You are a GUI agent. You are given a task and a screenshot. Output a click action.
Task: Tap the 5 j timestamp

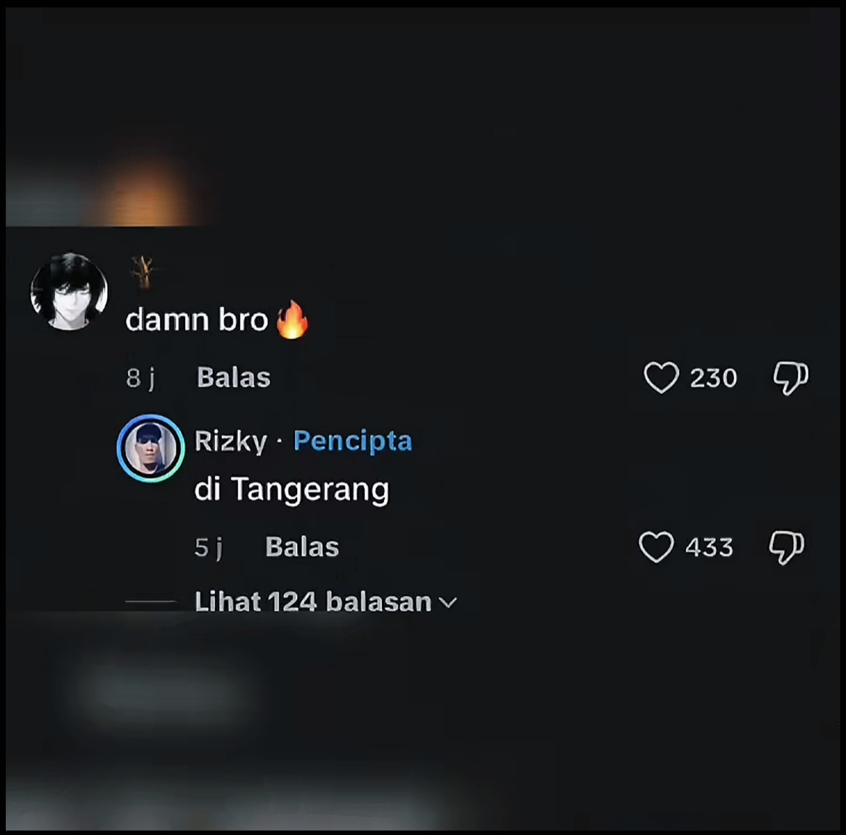(x=209, y=547)
